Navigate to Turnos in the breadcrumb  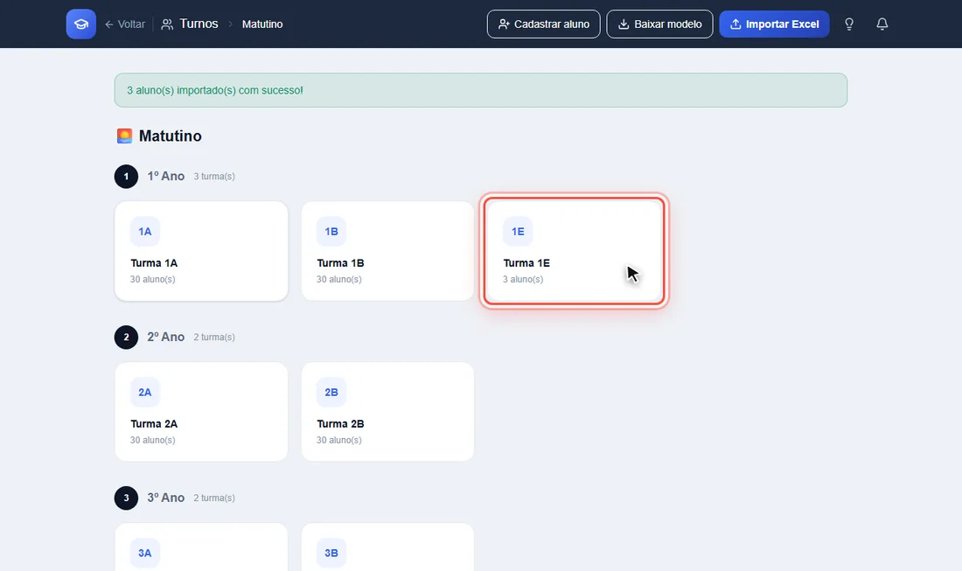click(190, 24)
